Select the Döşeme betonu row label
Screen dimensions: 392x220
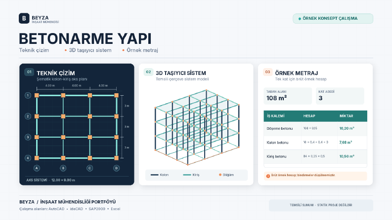tap(279, 128)
